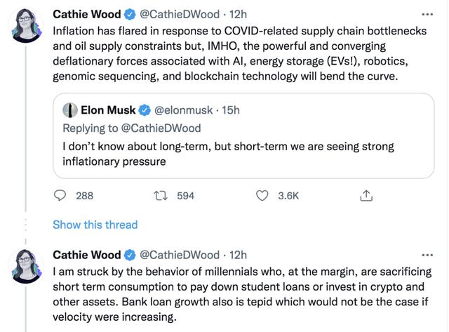Click verified badge on second tweet

pos(130,254)
